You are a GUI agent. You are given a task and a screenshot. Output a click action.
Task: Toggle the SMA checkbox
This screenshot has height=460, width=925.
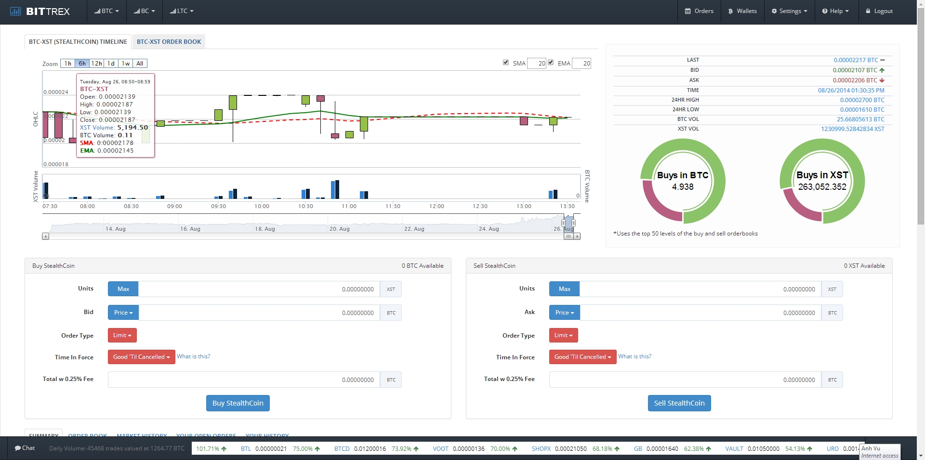tap(506, 62)
